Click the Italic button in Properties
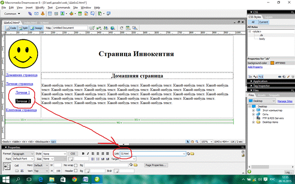The width and height of the screenshot is (295, 184). click(x=88, y=154)
